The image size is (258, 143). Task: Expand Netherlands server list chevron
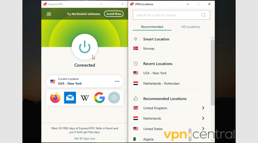pyautogui.click(x=203, y=118)
